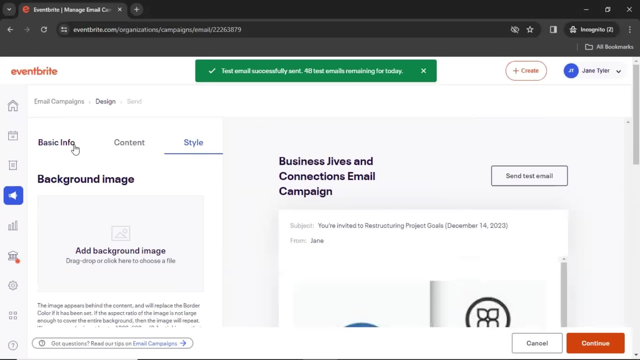
Task: Click the email subject line text
Action: [x=413, y=226]
